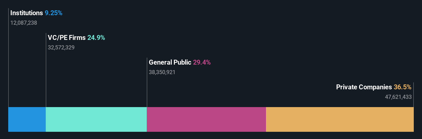
Task: Click the blue Institutions bar segment
Action: point(27,119)
